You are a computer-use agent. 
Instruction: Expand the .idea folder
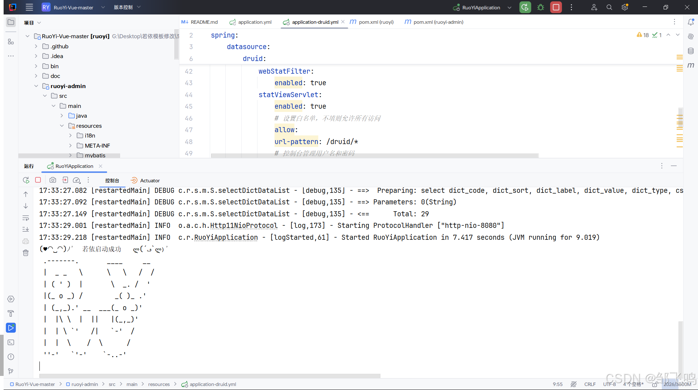tap(36, 56)
